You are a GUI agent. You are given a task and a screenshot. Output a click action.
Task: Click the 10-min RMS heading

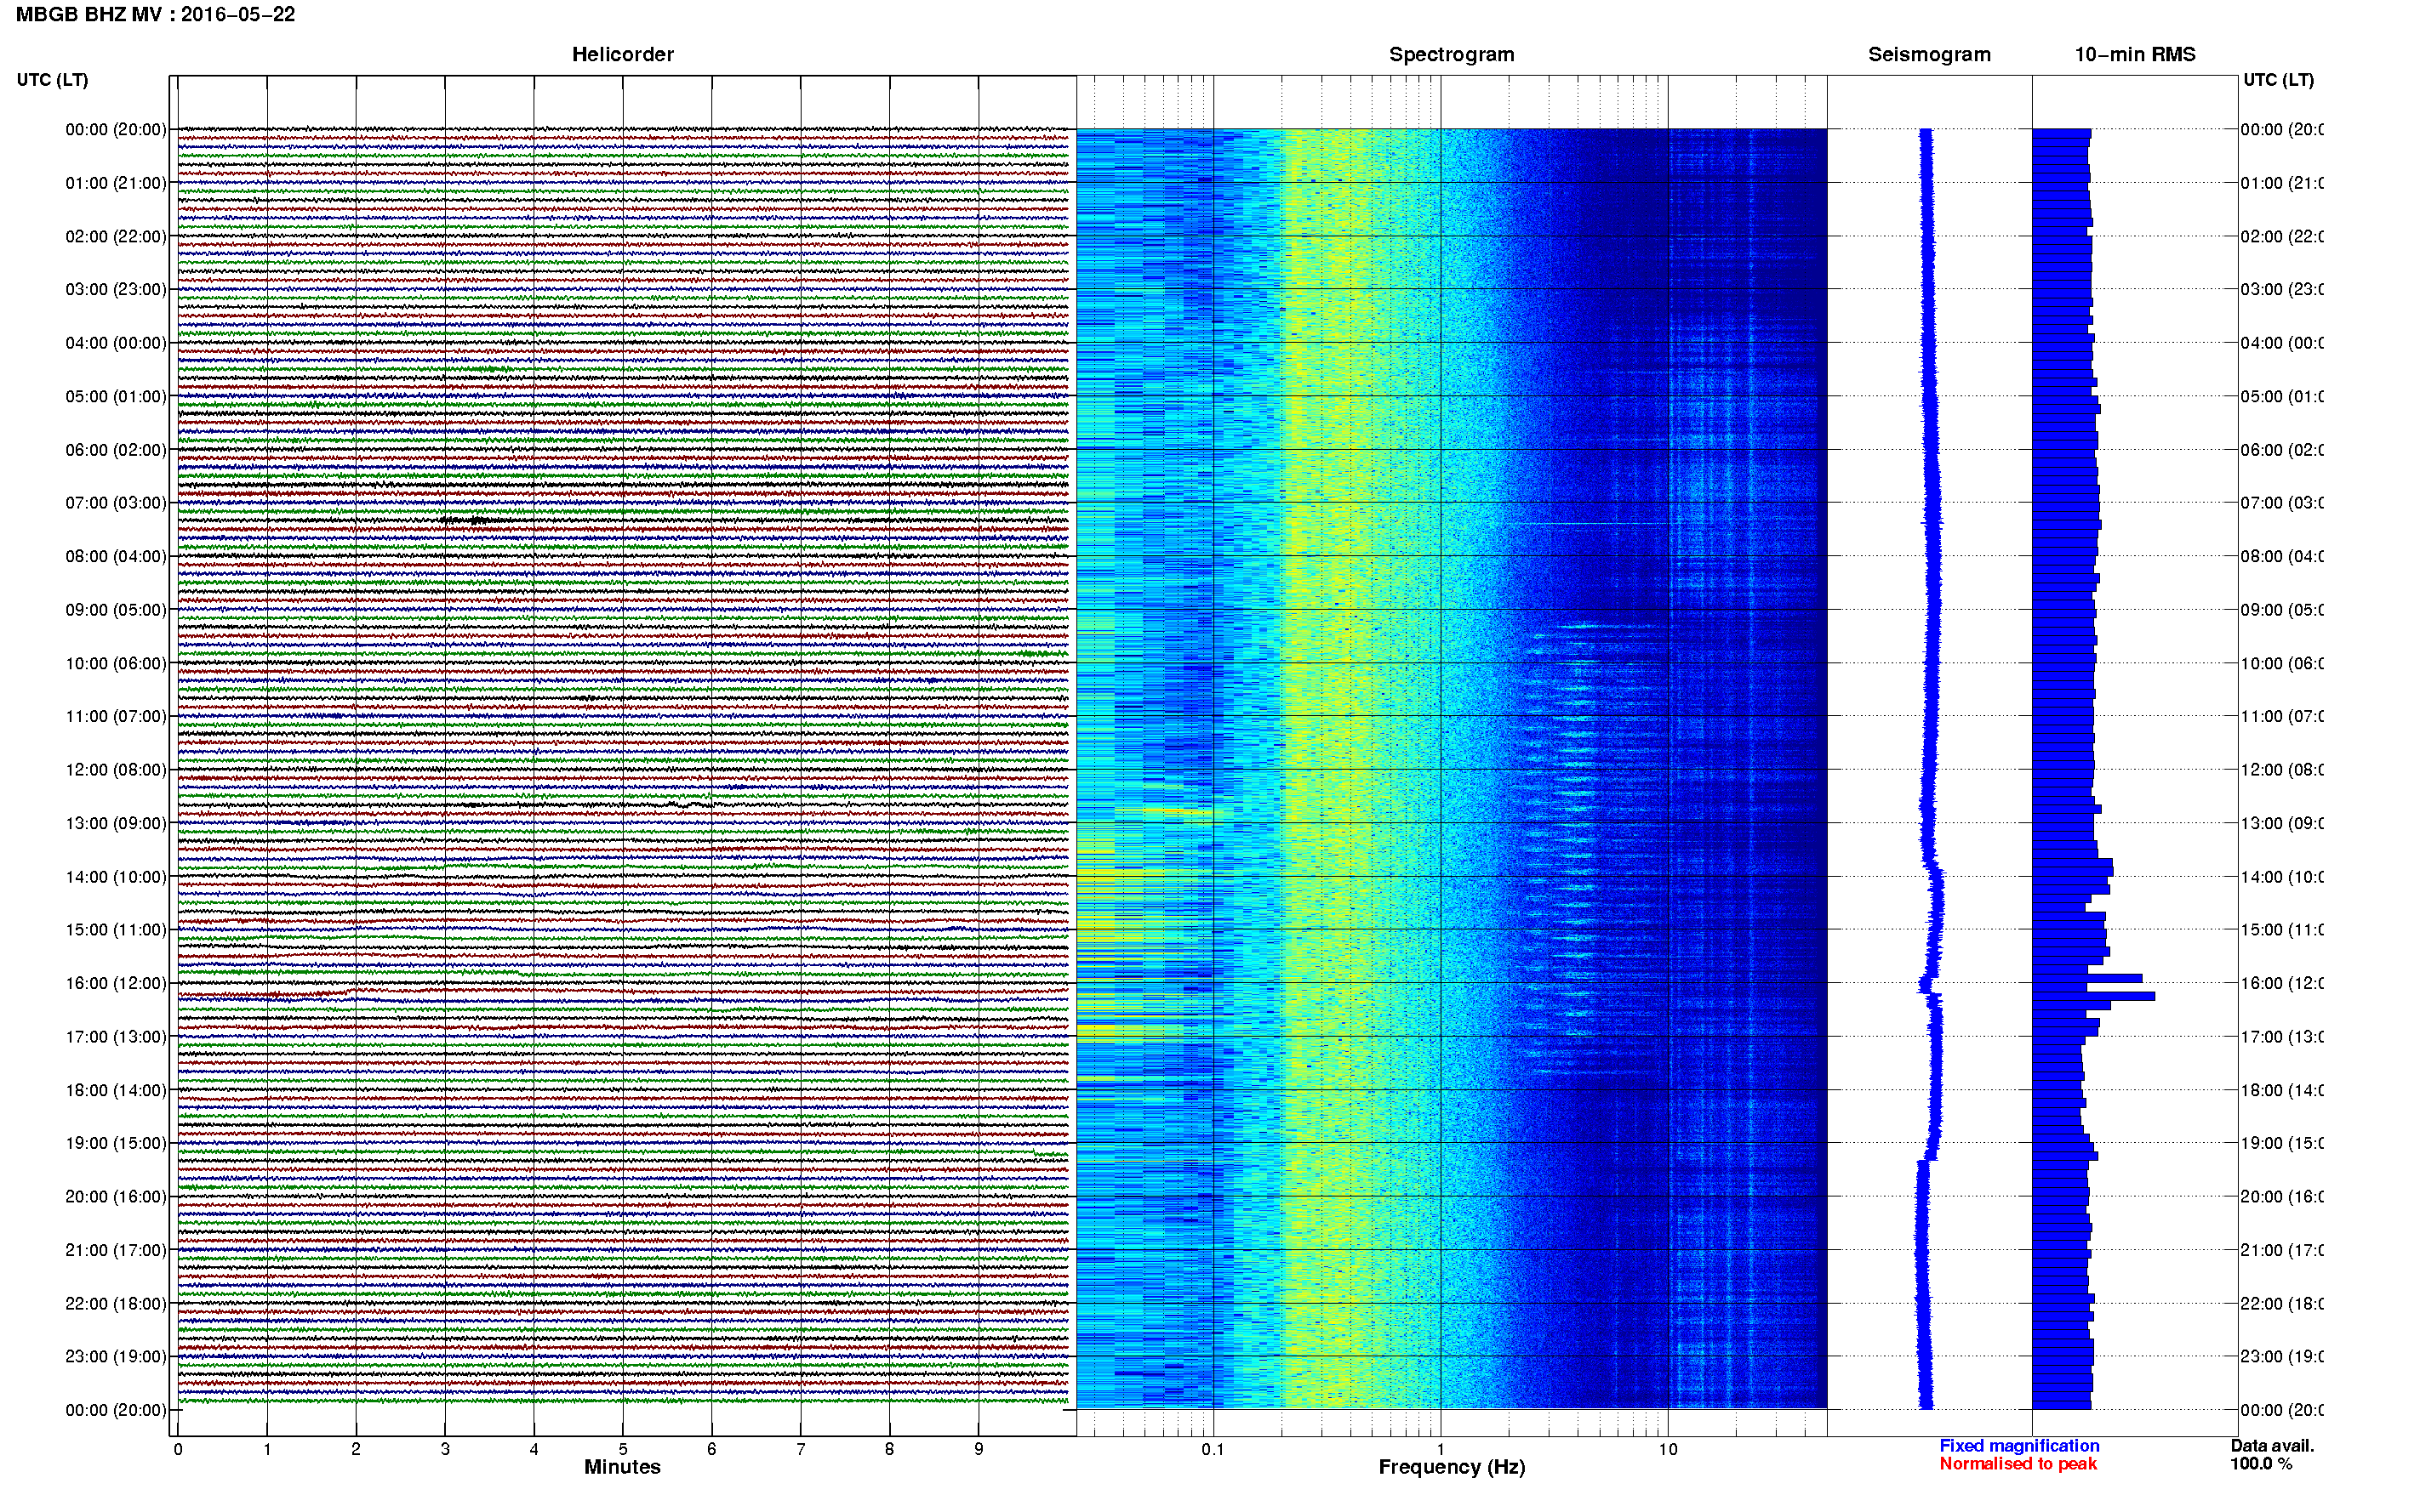coord(2135,55)
